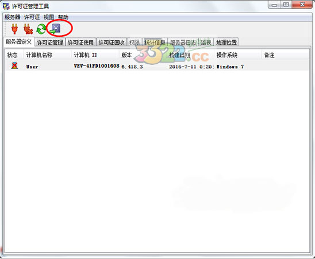This screenshot has height=259, width=315.
Task: Select the User server row
Action: pos(157,66)
